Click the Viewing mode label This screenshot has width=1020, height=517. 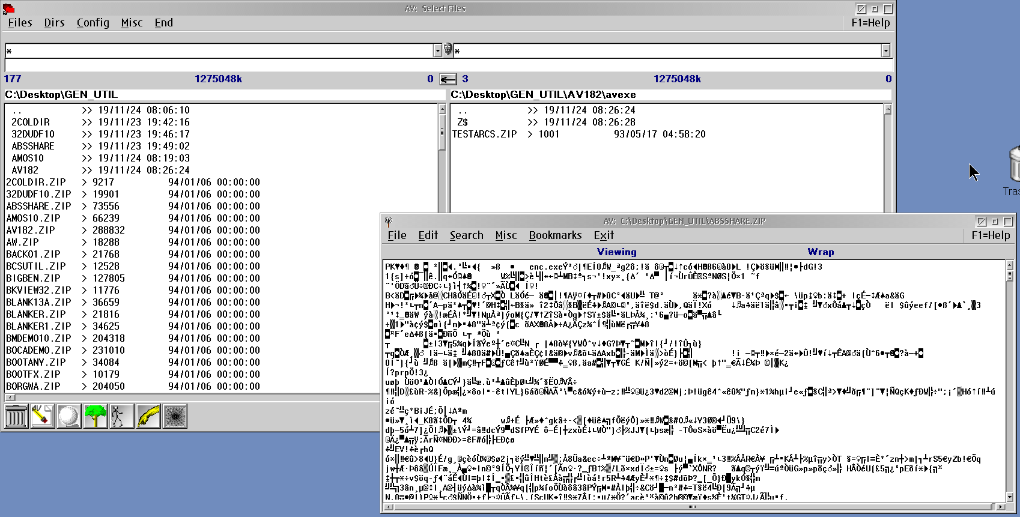coord(616,252)
